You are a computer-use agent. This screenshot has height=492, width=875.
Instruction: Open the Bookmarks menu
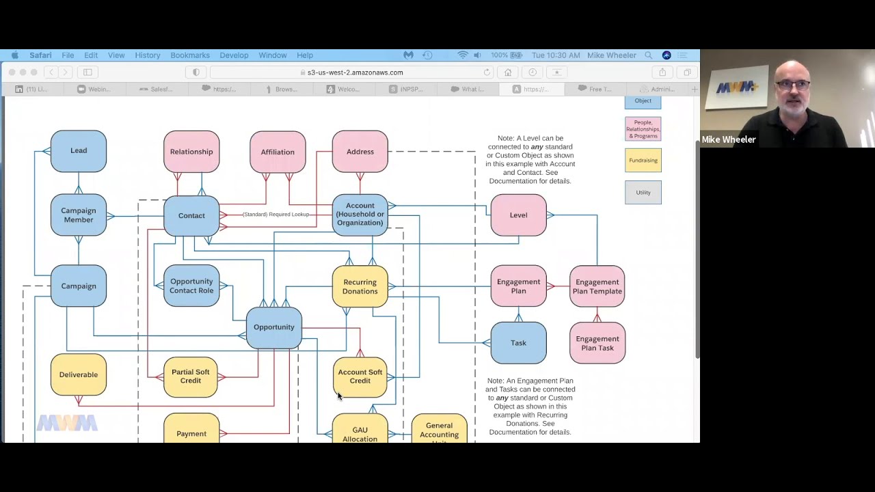tap(190, 55)
